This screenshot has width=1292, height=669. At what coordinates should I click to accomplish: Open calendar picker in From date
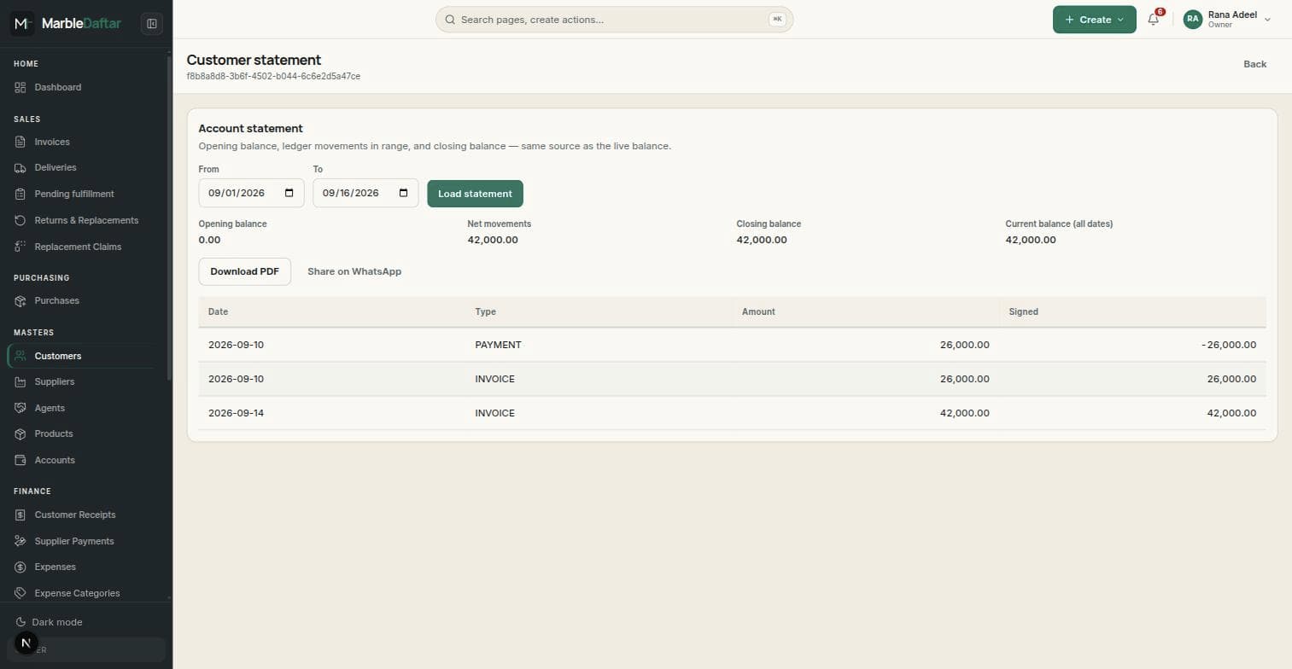point(289,193)
